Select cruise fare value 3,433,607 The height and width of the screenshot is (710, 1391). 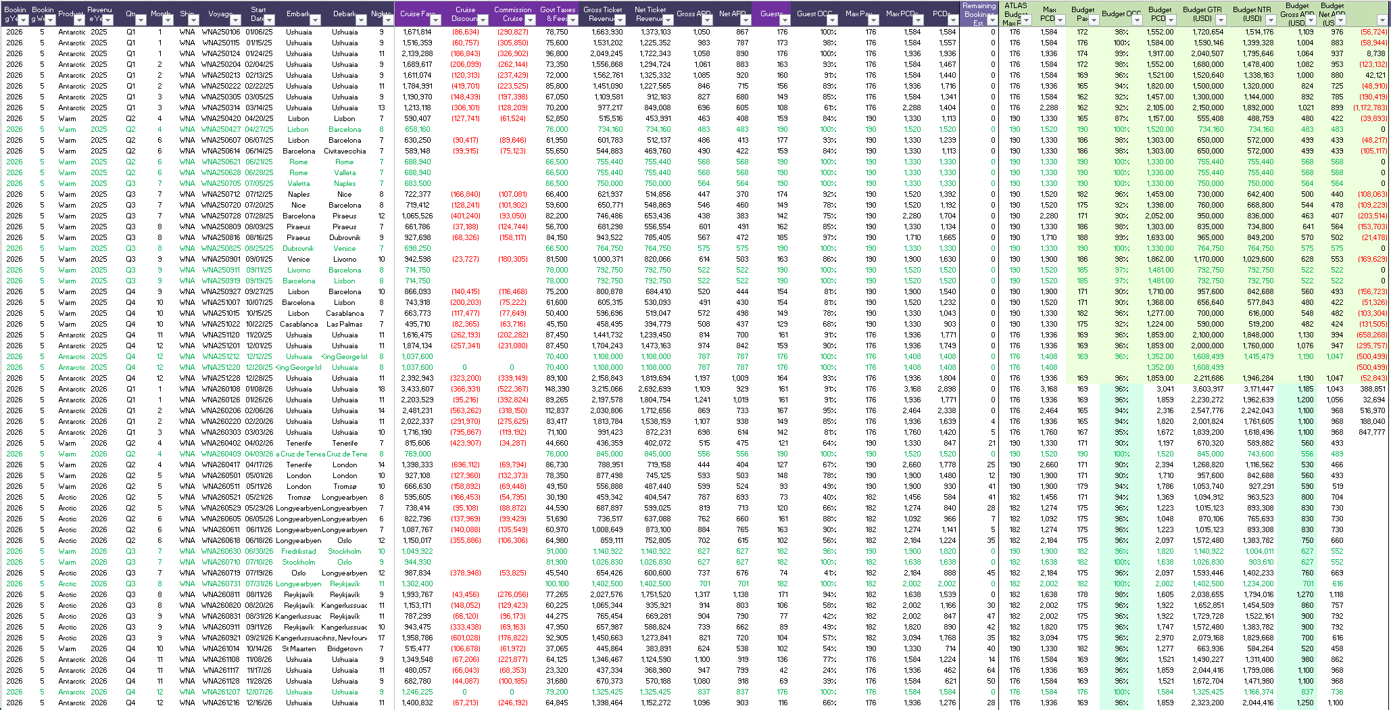pyautogui.click(x=417, y=389)
